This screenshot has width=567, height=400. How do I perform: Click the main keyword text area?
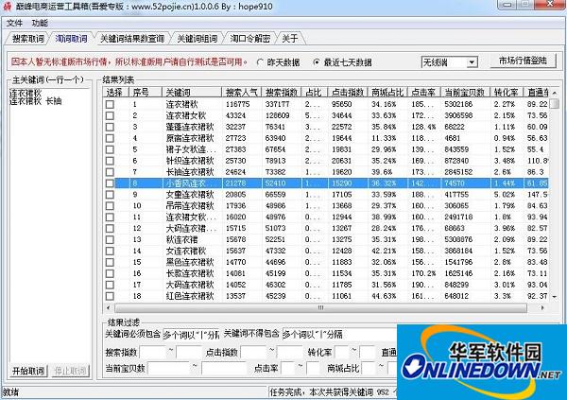49,224
